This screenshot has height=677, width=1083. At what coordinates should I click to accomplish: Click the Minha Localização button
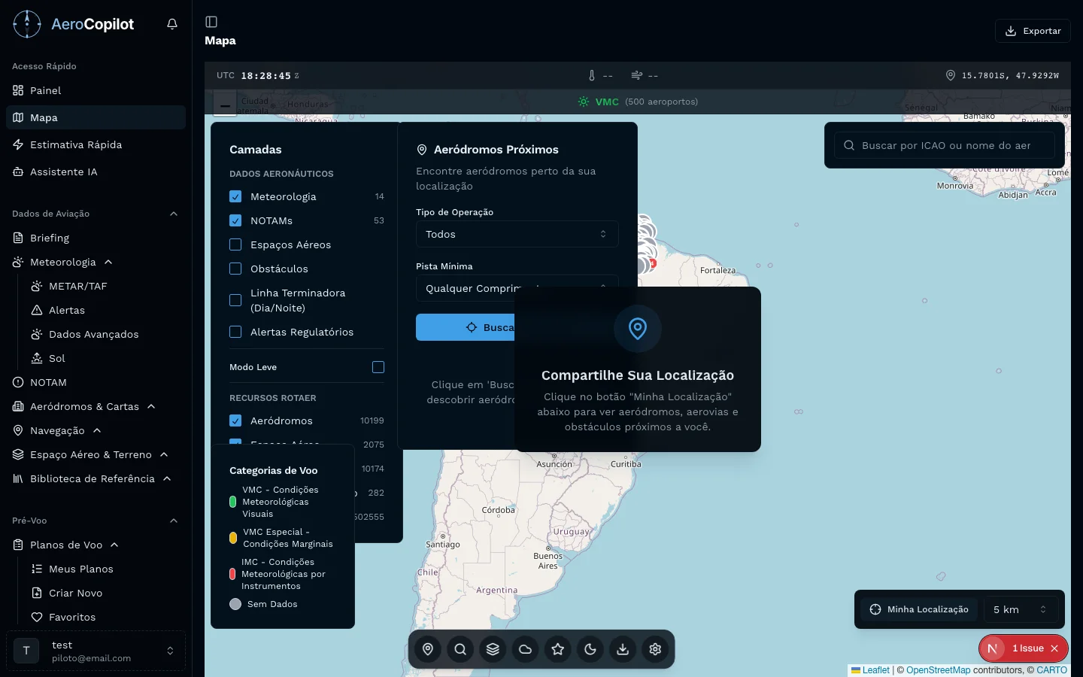click(x=919, y=609)
